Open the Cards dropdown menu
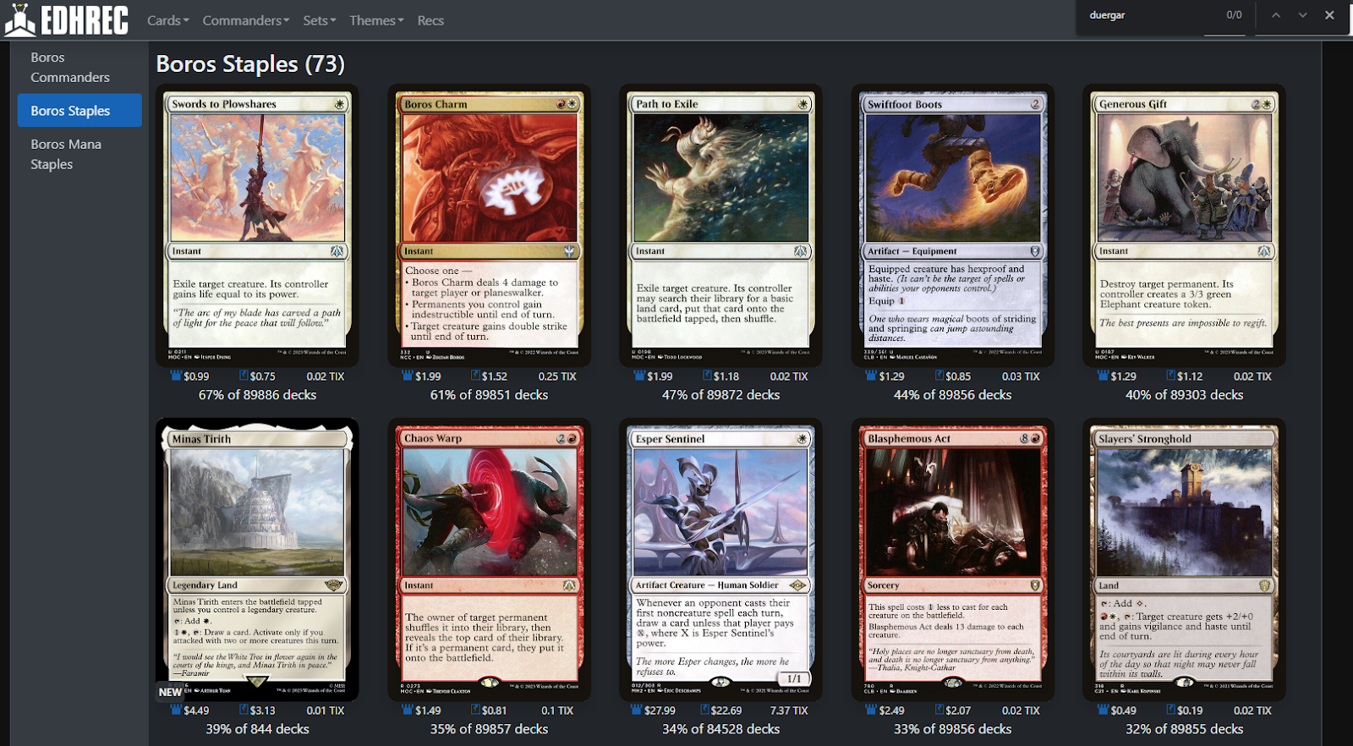The image size is (1353, 746). [167, 20]
